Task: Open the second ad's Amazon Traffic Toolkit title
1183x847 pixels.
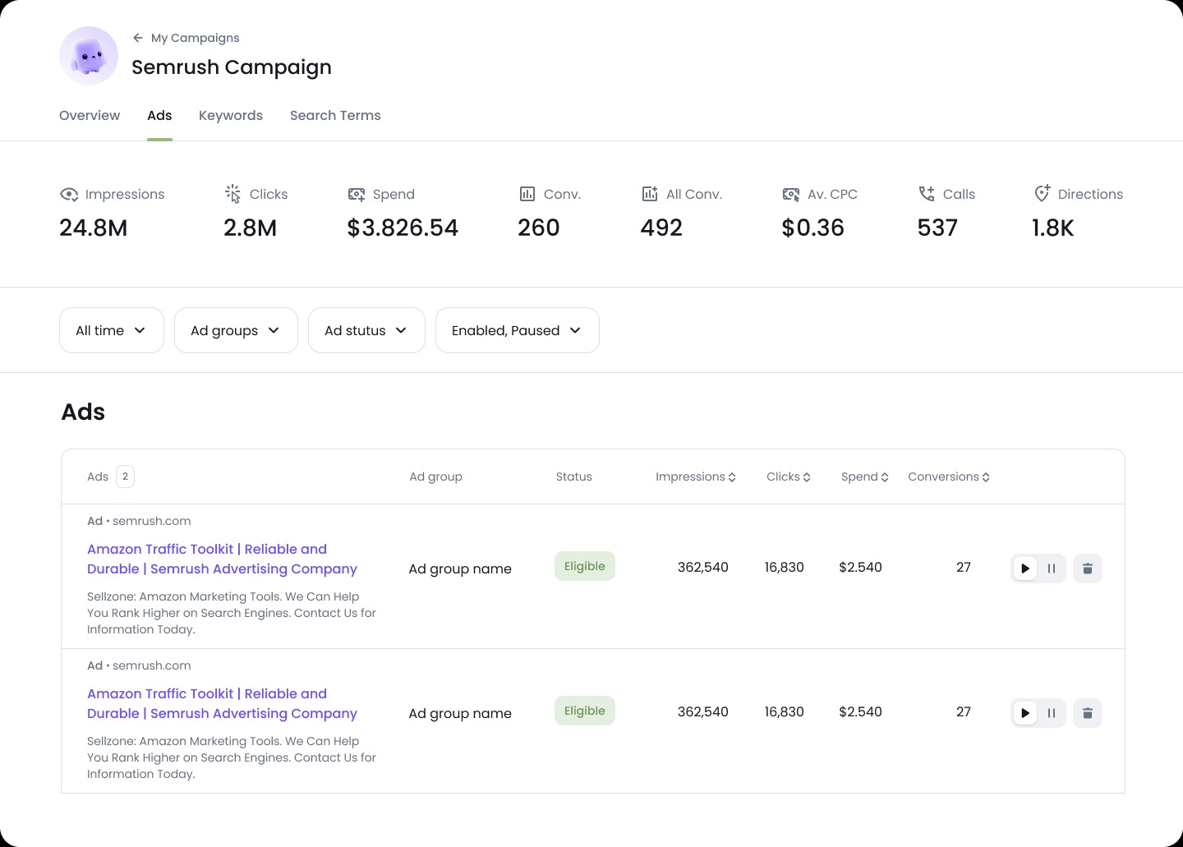Action: click(x=222, y=703)
